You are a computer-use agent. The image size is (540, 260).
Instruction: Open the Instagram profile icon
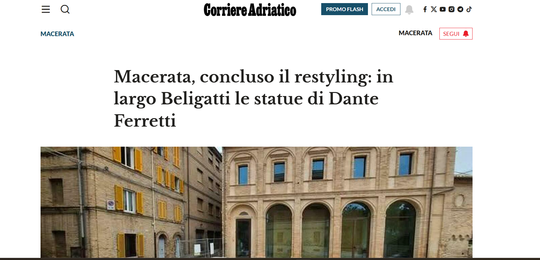click(x=451, y=9)
